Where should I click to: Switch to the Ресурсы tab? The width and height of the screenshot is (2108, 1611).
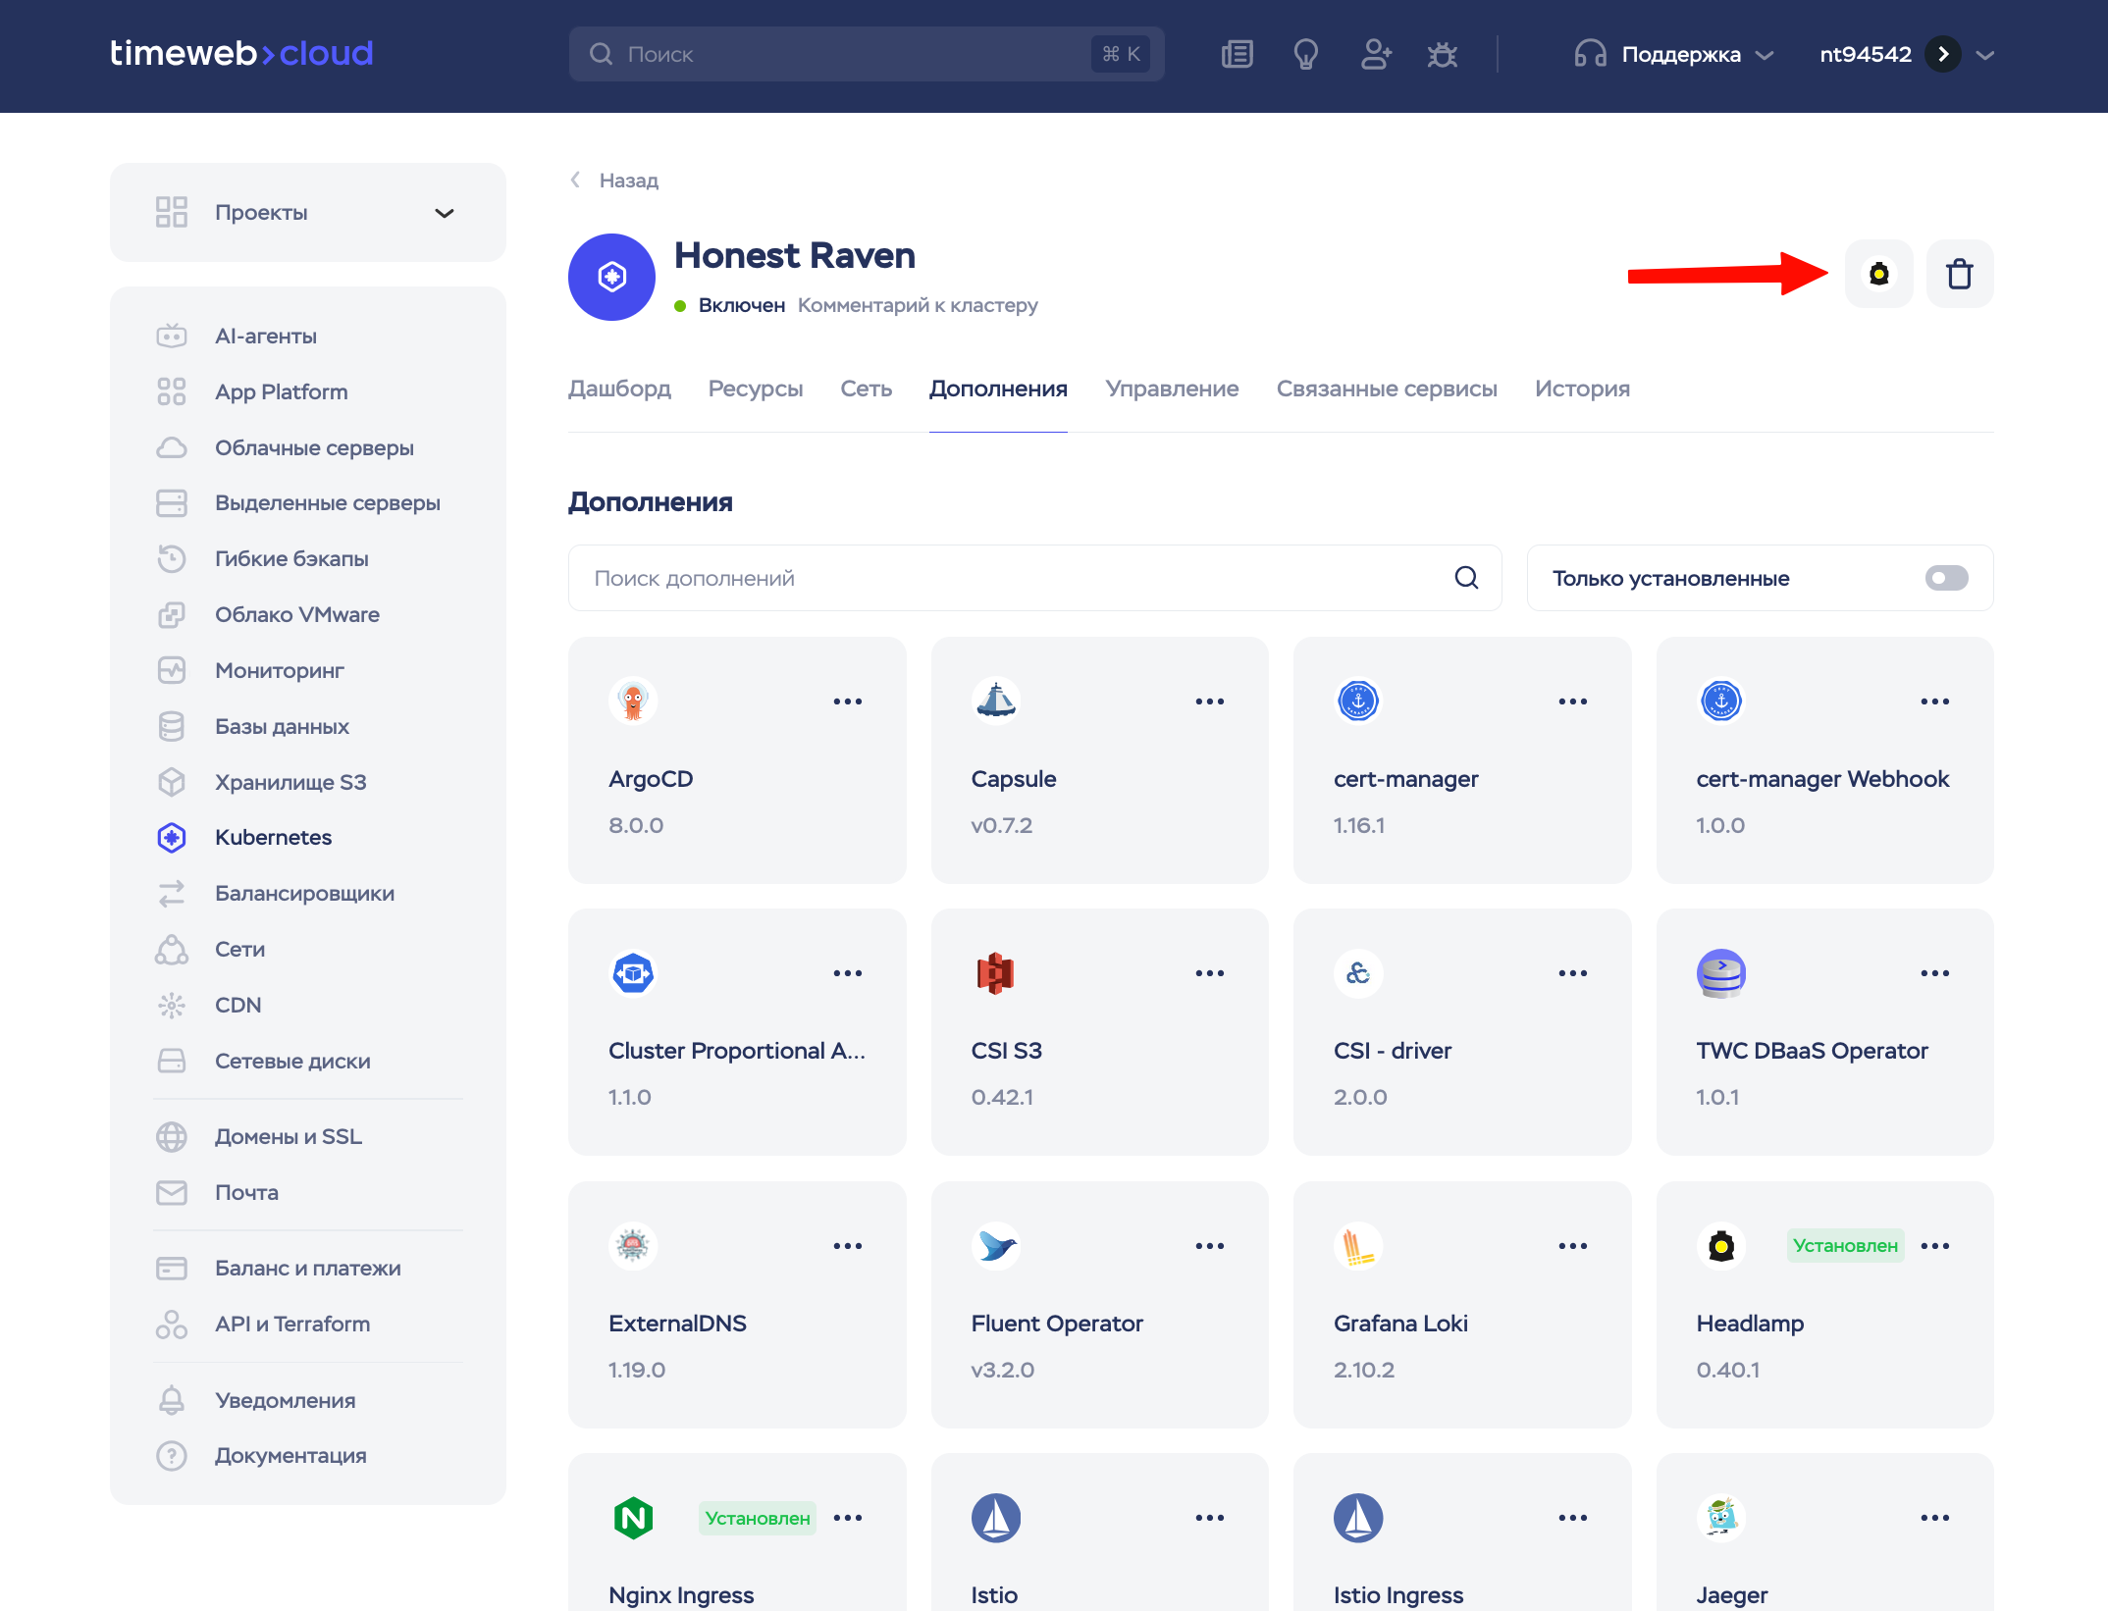[x=755, y=389]
